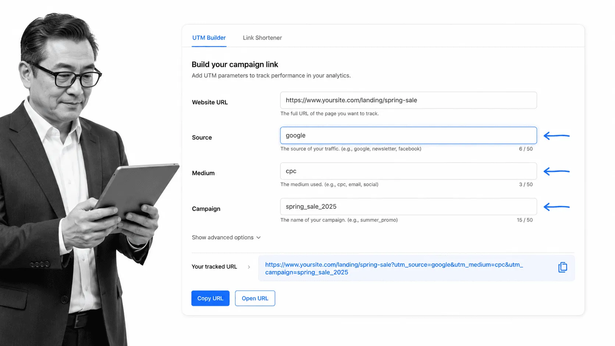Screen dimensions: 615x346
Task: Select the Campaign field with spring_sale_2025
Action: click(408, 207)
